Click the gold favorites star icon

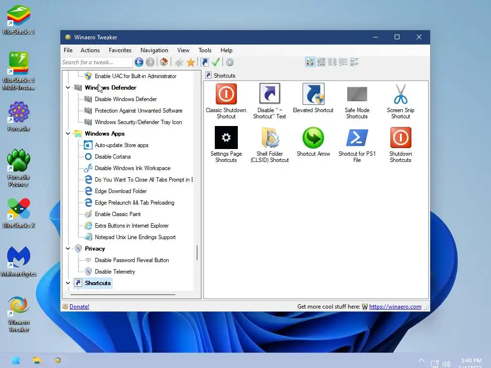[191, 62]
